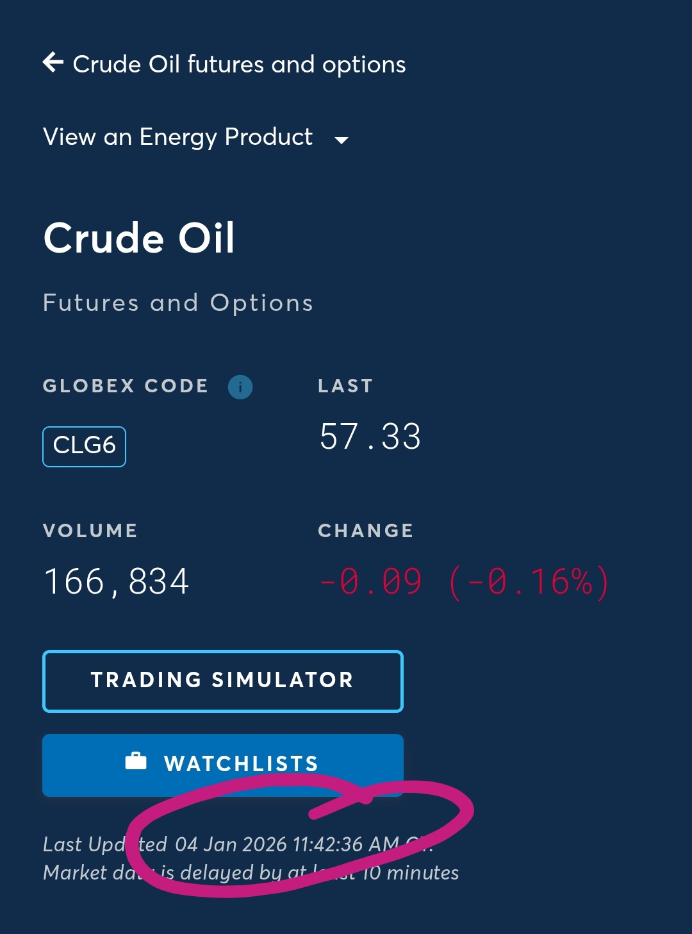The image size is (692, 934).
Task: Open the Crude Oil futures and options link
Action: 239,65
